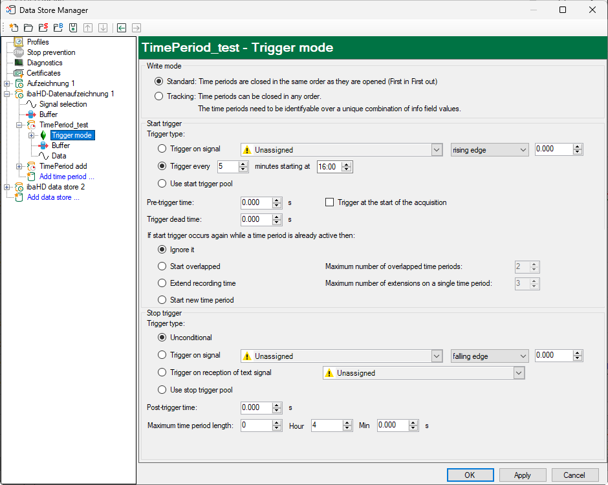Click OK button

(470, 475)
